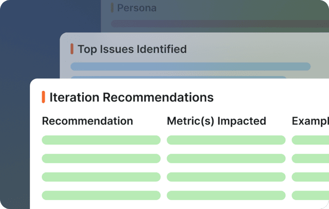Click the orange marker beside Iteration Recommendations

click(43, 97)
